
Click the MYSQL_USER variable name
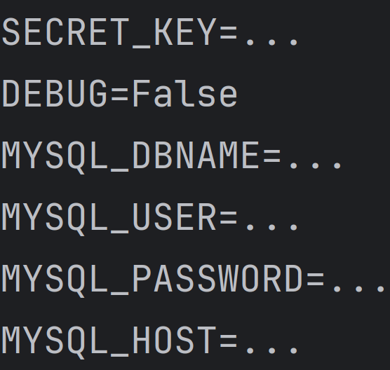tap(109, 219)
